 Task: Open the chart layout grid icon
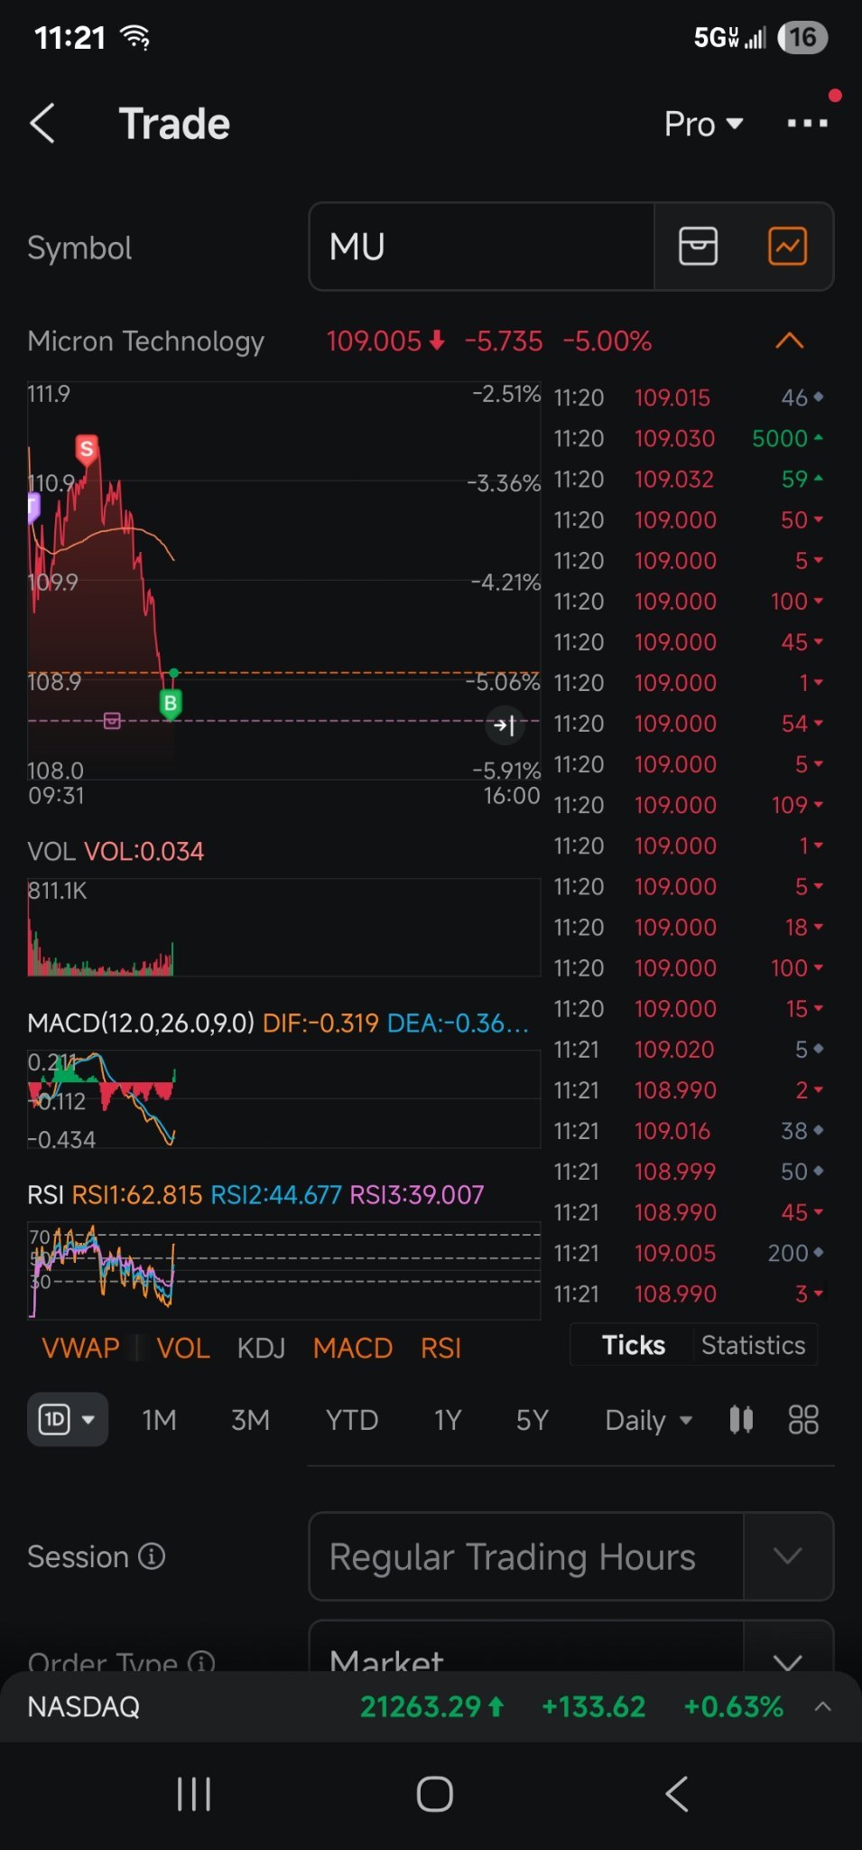[x=803, y=1419]
